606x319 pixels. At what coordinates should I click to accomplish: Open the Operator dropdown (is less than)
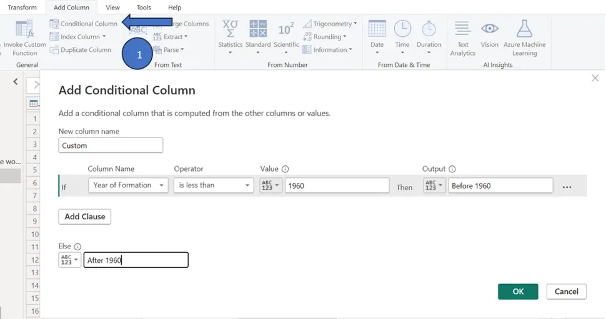tap(213, 185)
